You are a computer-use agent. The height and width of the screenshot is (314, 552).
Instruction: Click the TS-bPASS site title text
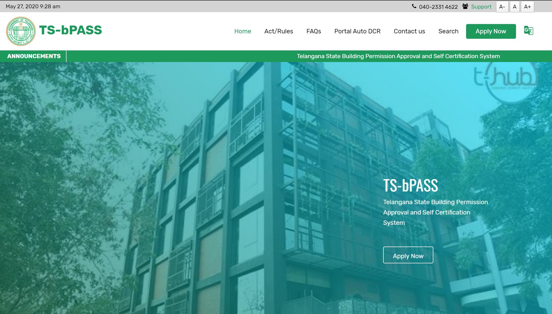pos(71,30)
